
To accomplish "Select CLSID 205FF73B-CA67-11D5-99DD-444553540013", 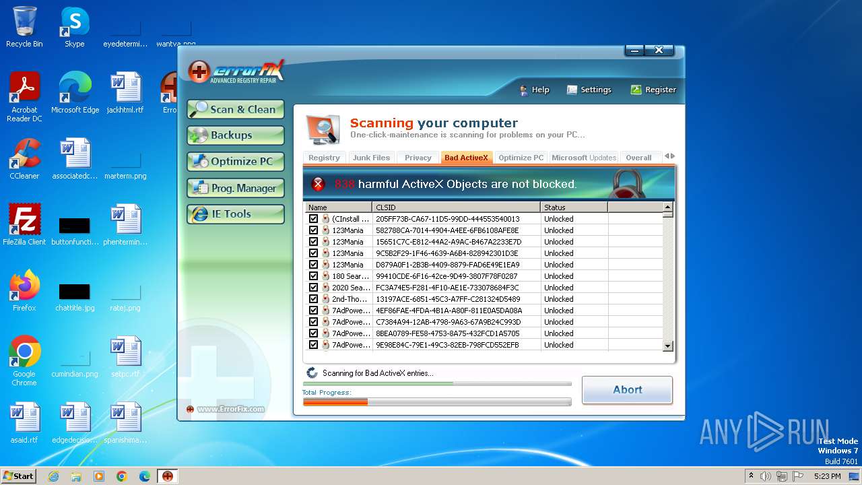I will [x=448, y=219].
